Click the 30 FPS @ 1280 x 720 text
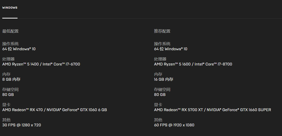282x136 pixels. (x=22, y=125)
